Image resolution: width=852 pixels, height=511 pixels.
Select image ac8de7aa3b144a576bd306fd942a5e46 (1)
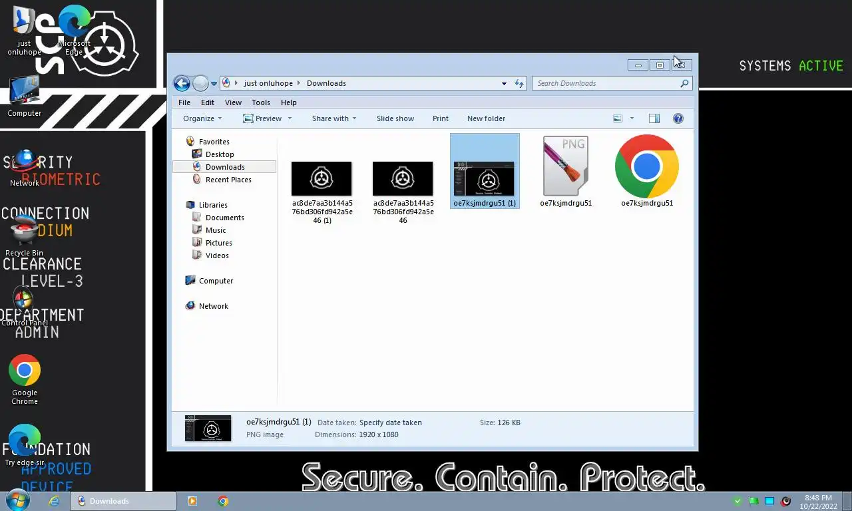[x=321, y=192]
